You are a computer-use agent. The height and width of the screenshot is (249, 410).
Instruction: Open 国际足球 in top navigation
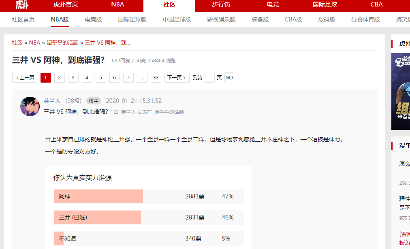point(325,4)
